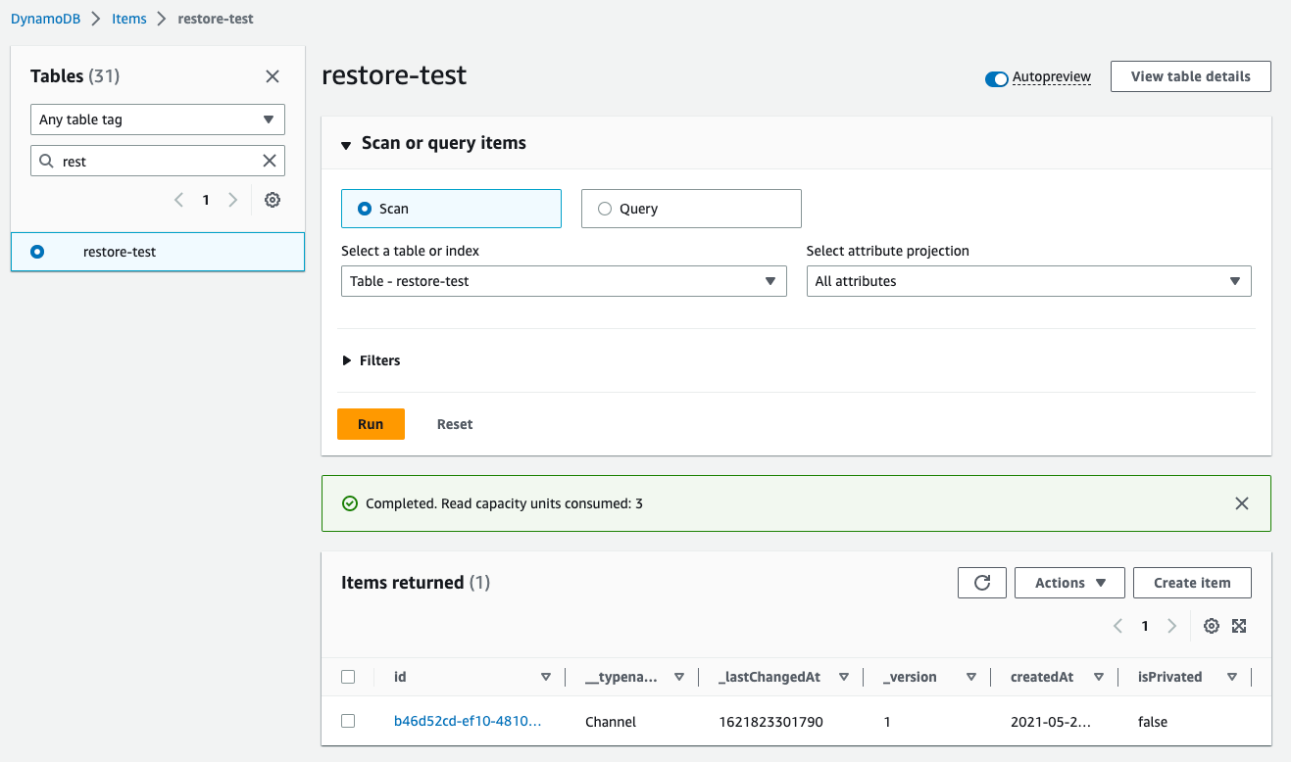Navigate to Items breadcrumb
1291x762 pixels.
click(128, 18)
